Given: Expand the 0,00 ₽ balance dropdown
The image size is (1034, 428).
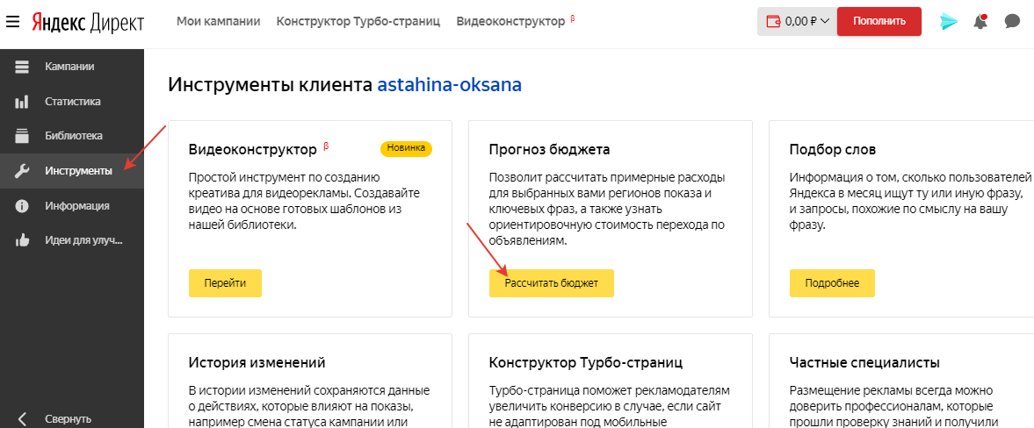Looking at the screenshot, I should (797, 21).
